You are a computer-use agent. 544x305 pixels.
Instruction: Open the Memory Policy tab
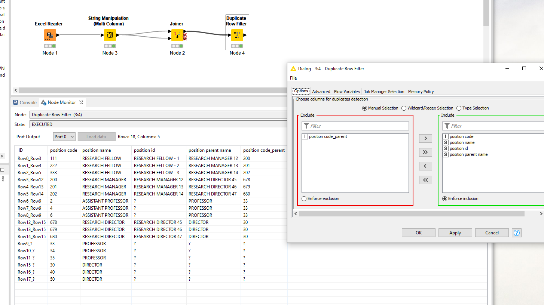[421, 92]
